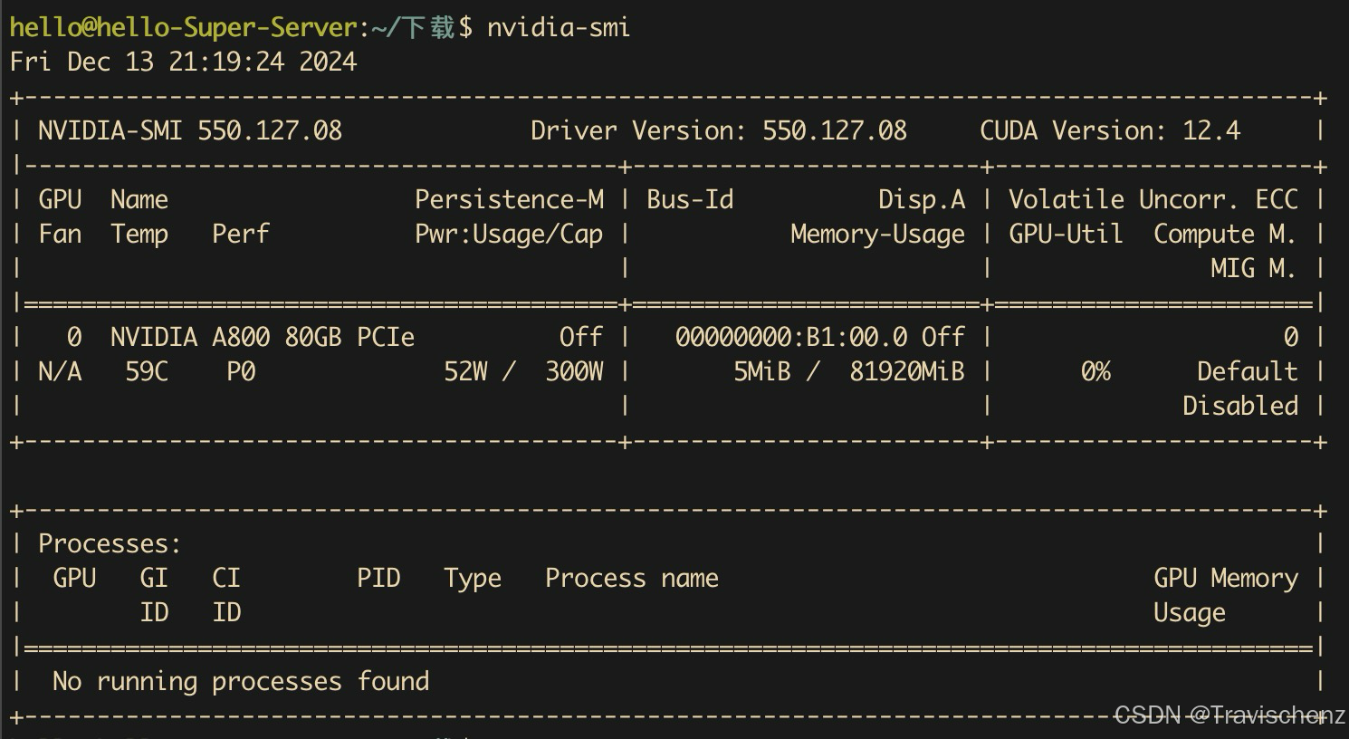
Task: Click the Temp column header
Action: click(139, 235)
